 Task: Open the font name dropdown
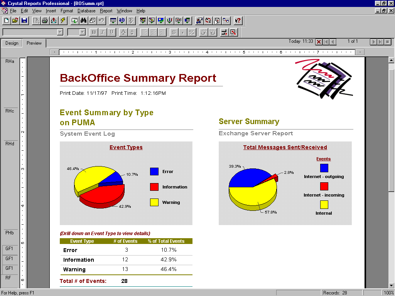point(60,32)
